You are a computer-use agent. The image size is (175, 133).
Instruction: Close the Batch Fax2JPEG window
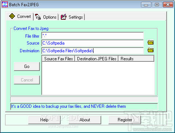(x=168, y=5)
